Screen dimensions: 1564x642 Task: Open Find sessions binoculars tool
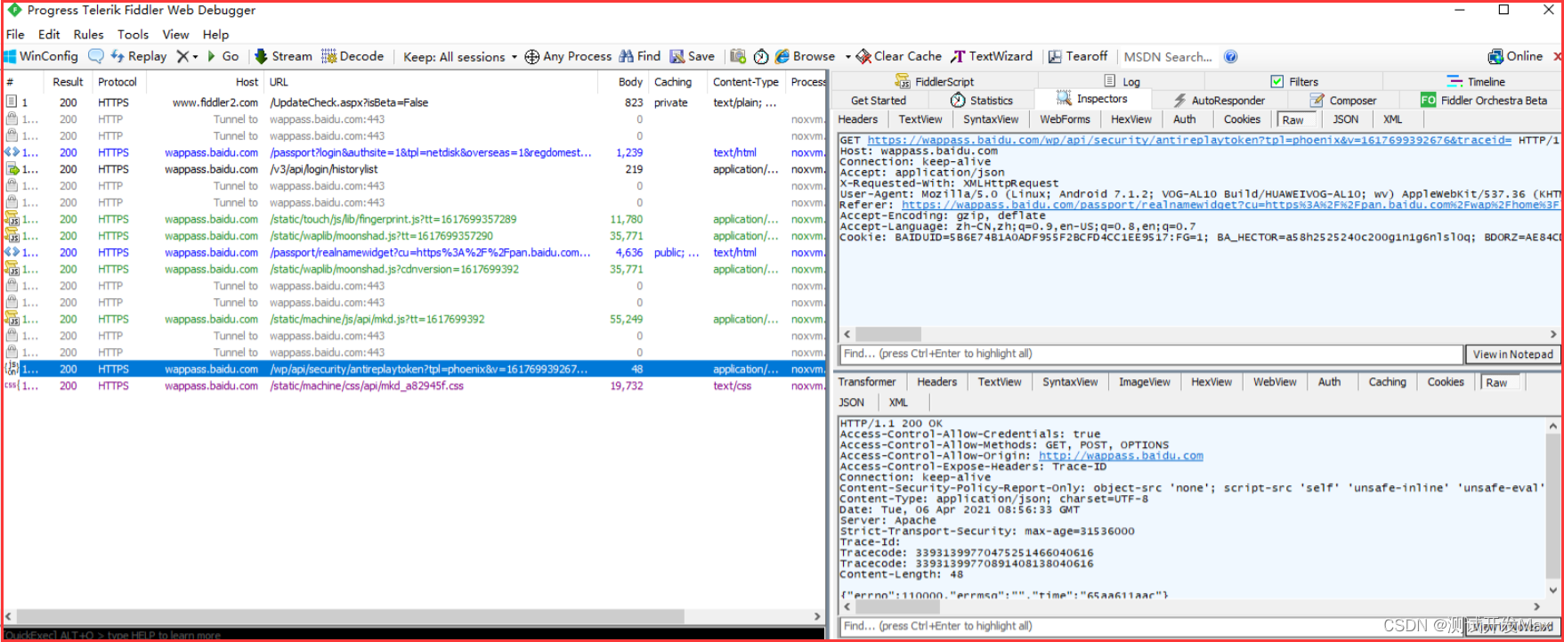640,56
